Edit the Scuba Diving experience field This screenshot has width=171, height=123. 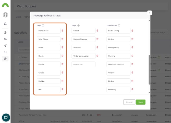[x=118, y=31]
